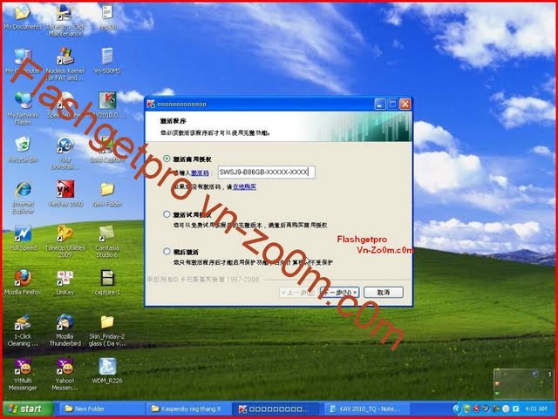Screen dimensions: 558x419
Task: Click the system tray clock 4:01 AM
Action: pyautogui.click(x=536, y=409)
